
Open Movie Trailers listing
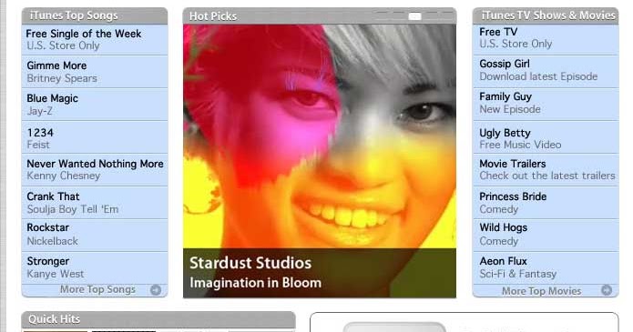tap(546, 170)
